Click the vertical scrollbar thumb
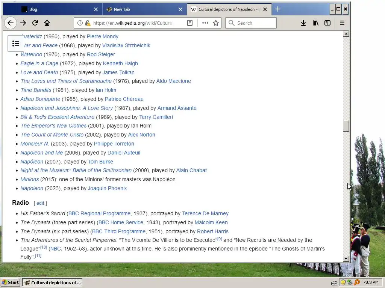The height and width of the screenshot is (288, 385). pos(346,126)
